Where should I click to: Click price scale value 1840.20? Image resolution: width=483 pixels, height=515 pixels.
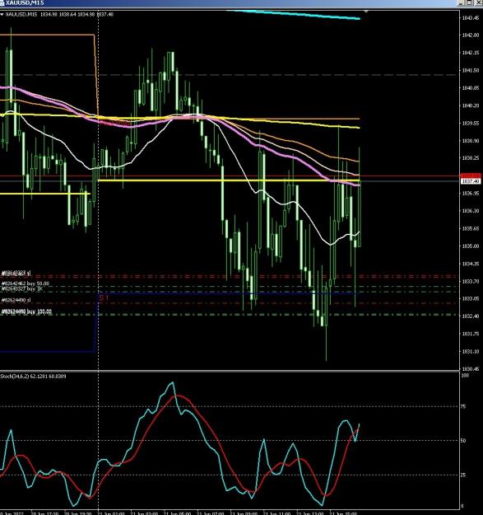471,105
